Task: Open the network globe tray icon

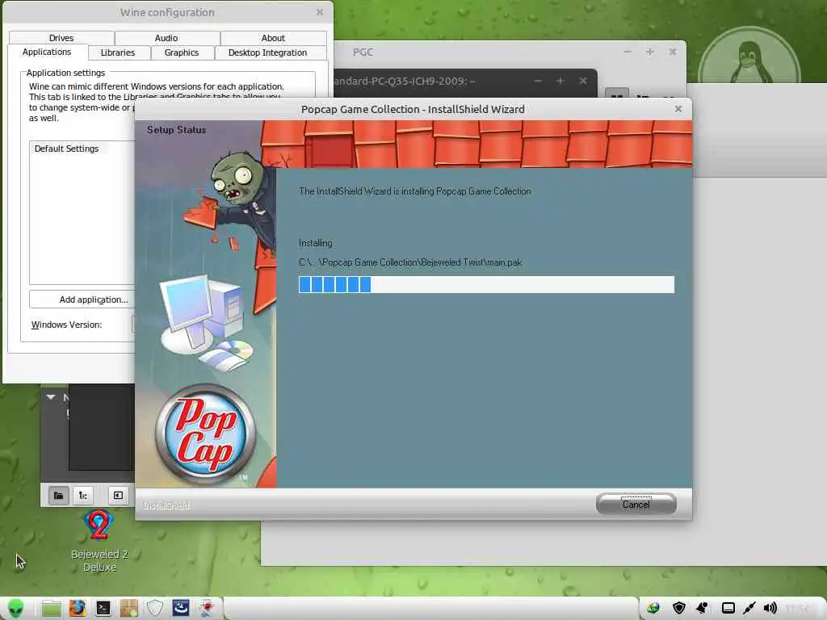Action: tap(653, 609)
